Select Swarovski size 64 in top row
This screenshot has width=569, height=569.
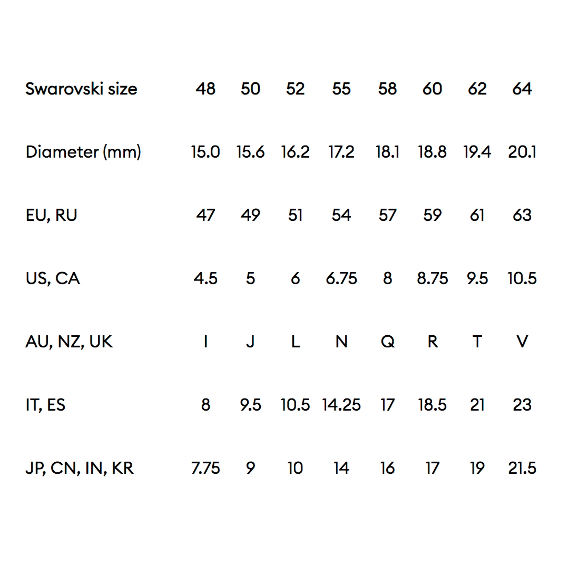point(522,89)
